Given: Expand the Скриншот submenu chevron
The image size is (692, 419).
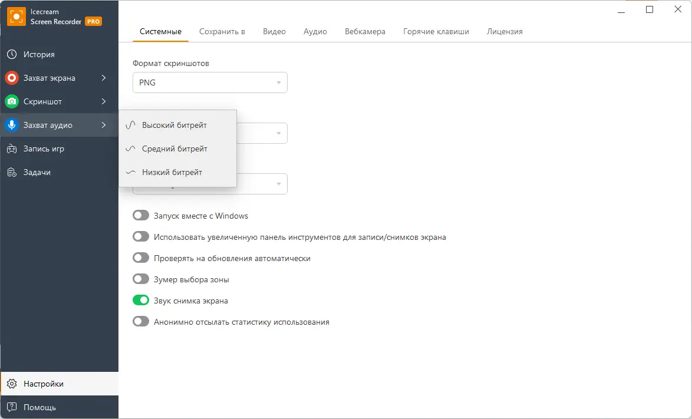Looking at the screenshot, I should pyautogui.click(x=104, y=101).
